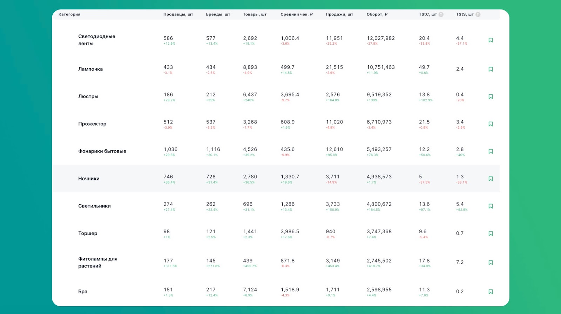
Task: Bookmark the Бра category row
Action: tap(491, 292)
